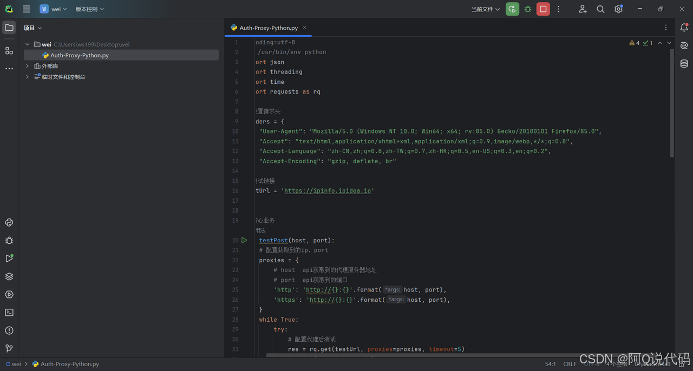Click the run gutter arrow beside testPost
Screen dimensions: 693x371
point(244,240)
